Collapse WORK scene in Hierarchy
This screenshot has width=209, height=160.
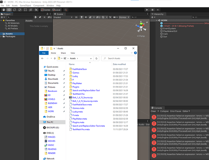(157, 20)
